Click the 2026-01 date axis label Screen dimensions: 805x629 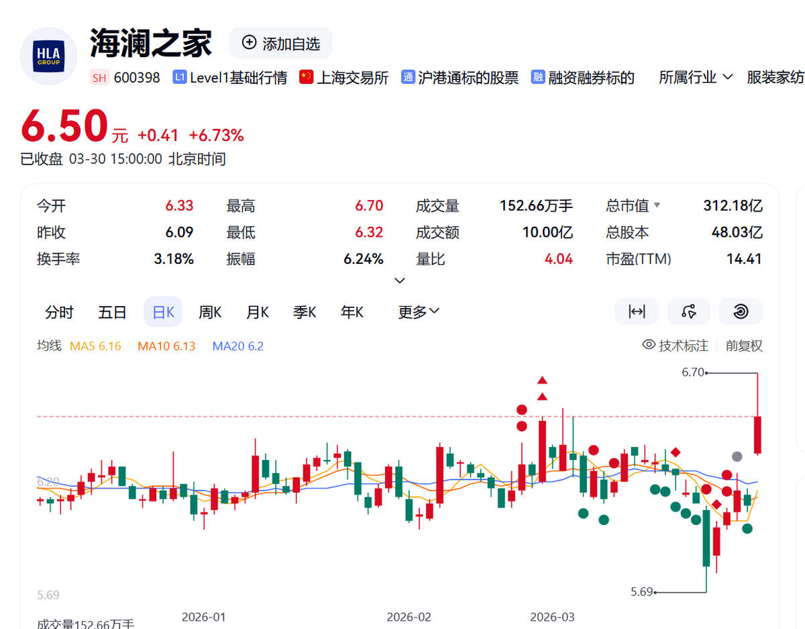[204, 616]
